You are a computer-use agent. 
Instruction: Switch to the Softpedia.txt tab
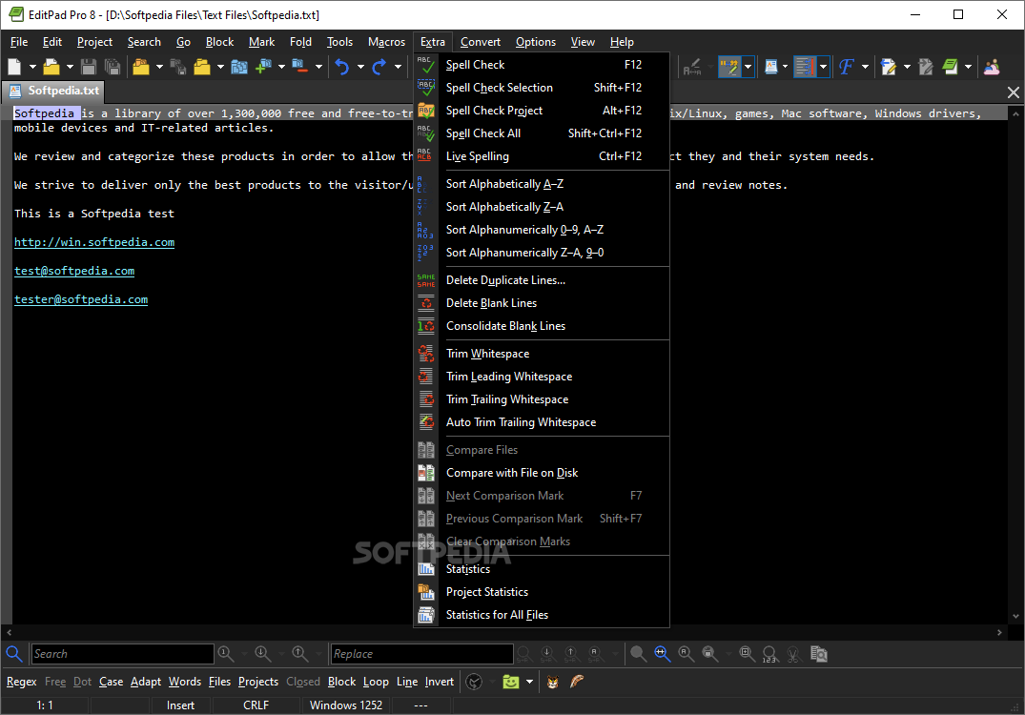53,91
